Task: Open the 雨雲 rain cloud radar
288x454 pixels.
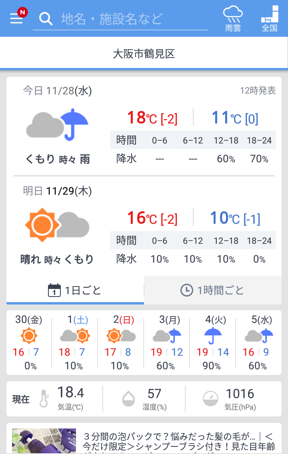Action: 233,19
